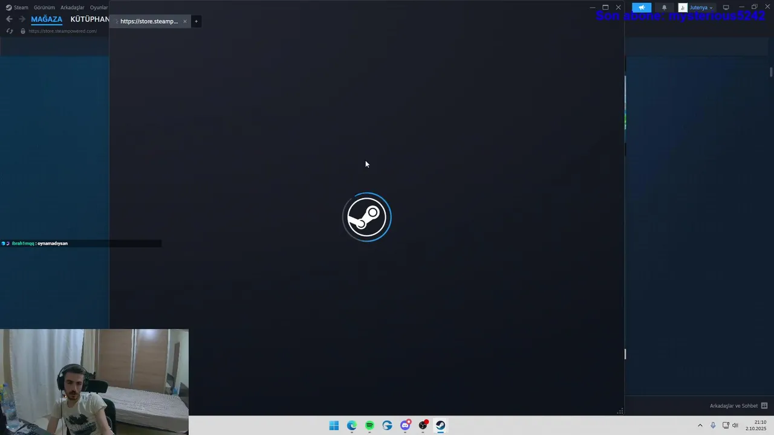Select the https://store.steamp... popup tab
The width and height of the screenshot is (774, 435).
click(x=149, y=21)
